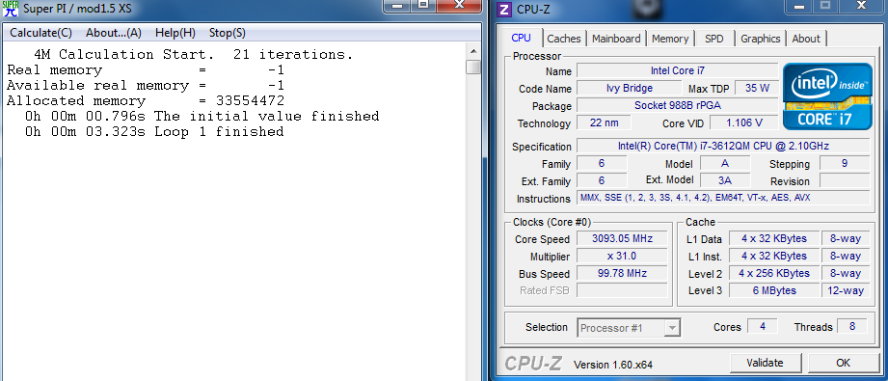Screen dimensions: 888x381
Task: Click the Core Speed value field
Action: [x=622, y=238]
